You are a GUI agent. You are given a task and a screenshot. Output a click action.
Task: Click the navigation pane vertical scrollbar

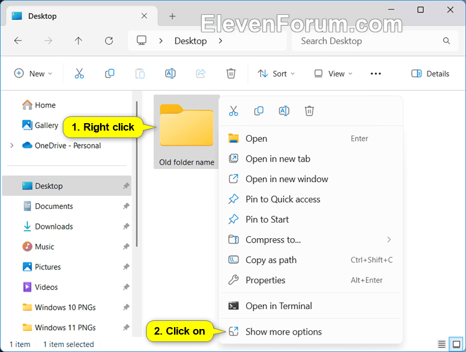[x=137, y=174]
